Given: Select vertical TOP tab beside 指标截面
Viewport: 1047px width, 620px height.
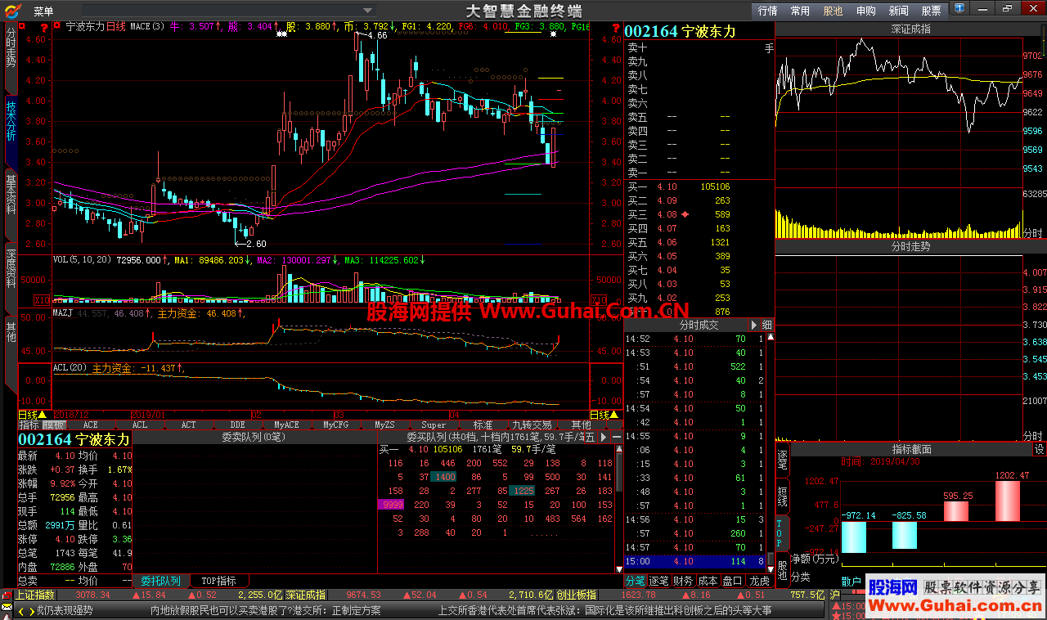Looking at the screenshot, I should [x=780, y=532].
